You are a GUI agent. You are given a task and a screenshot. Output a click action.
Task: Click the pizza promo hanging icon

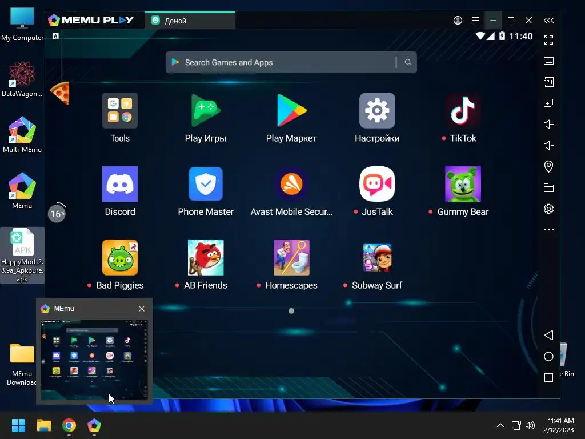coord(61,93)
